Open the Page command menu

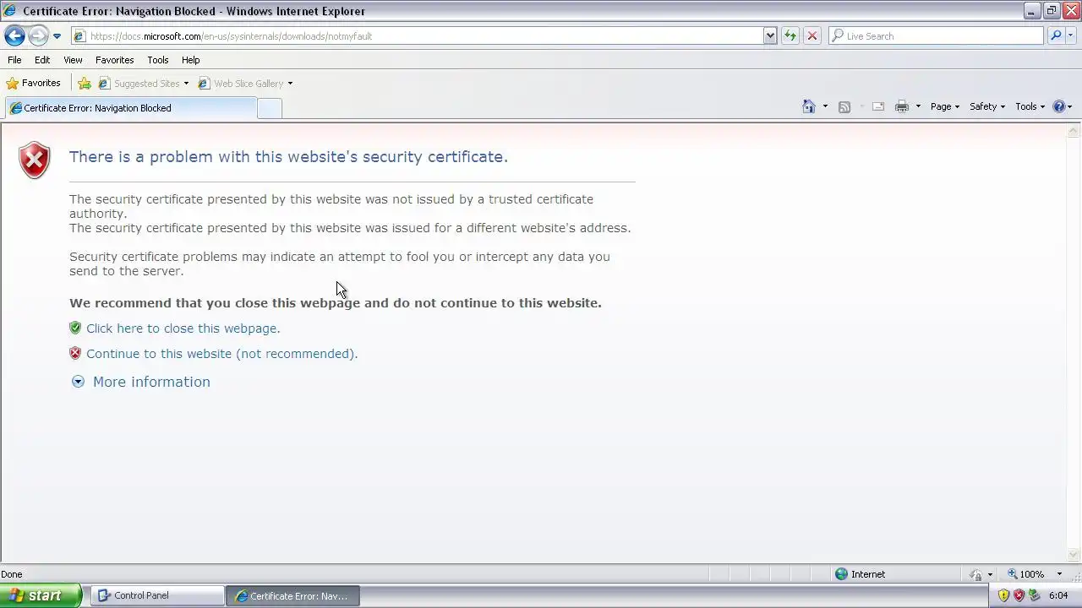(944, 106)
